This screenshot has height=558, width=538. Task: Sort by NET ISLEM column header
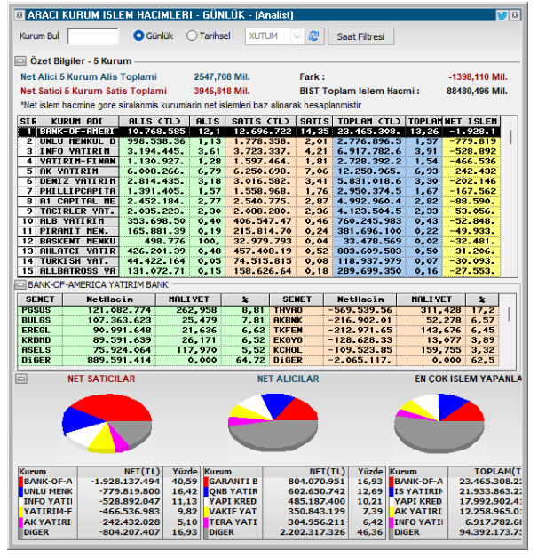click(471, 121)
